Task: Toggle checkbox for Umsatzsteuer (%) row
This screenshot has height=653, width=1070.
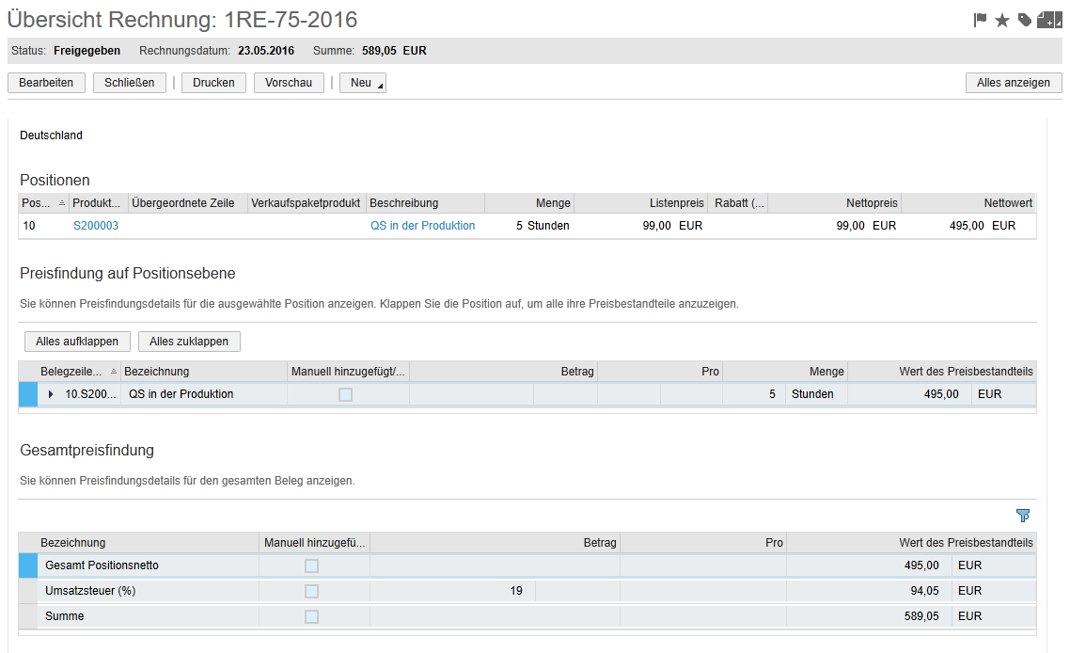Action: tap(311, 591)
